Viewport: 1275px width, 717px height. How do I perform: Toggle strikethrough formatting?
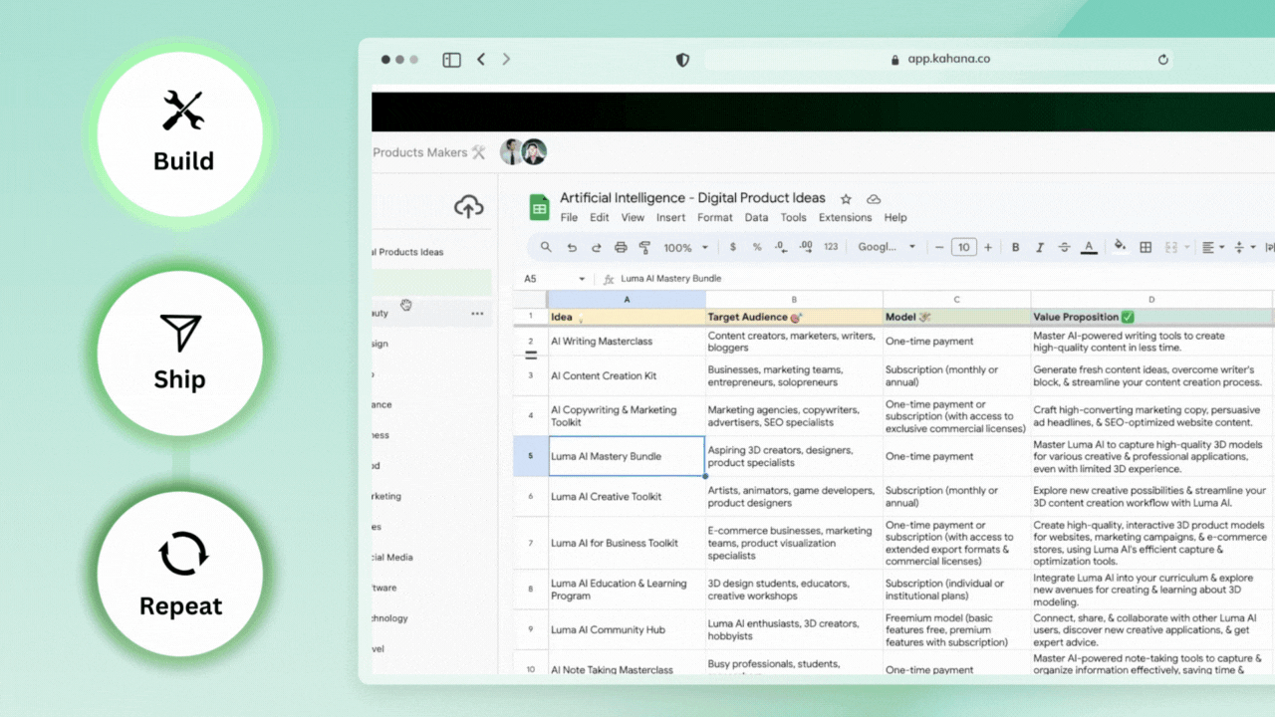pos(1064,247)
